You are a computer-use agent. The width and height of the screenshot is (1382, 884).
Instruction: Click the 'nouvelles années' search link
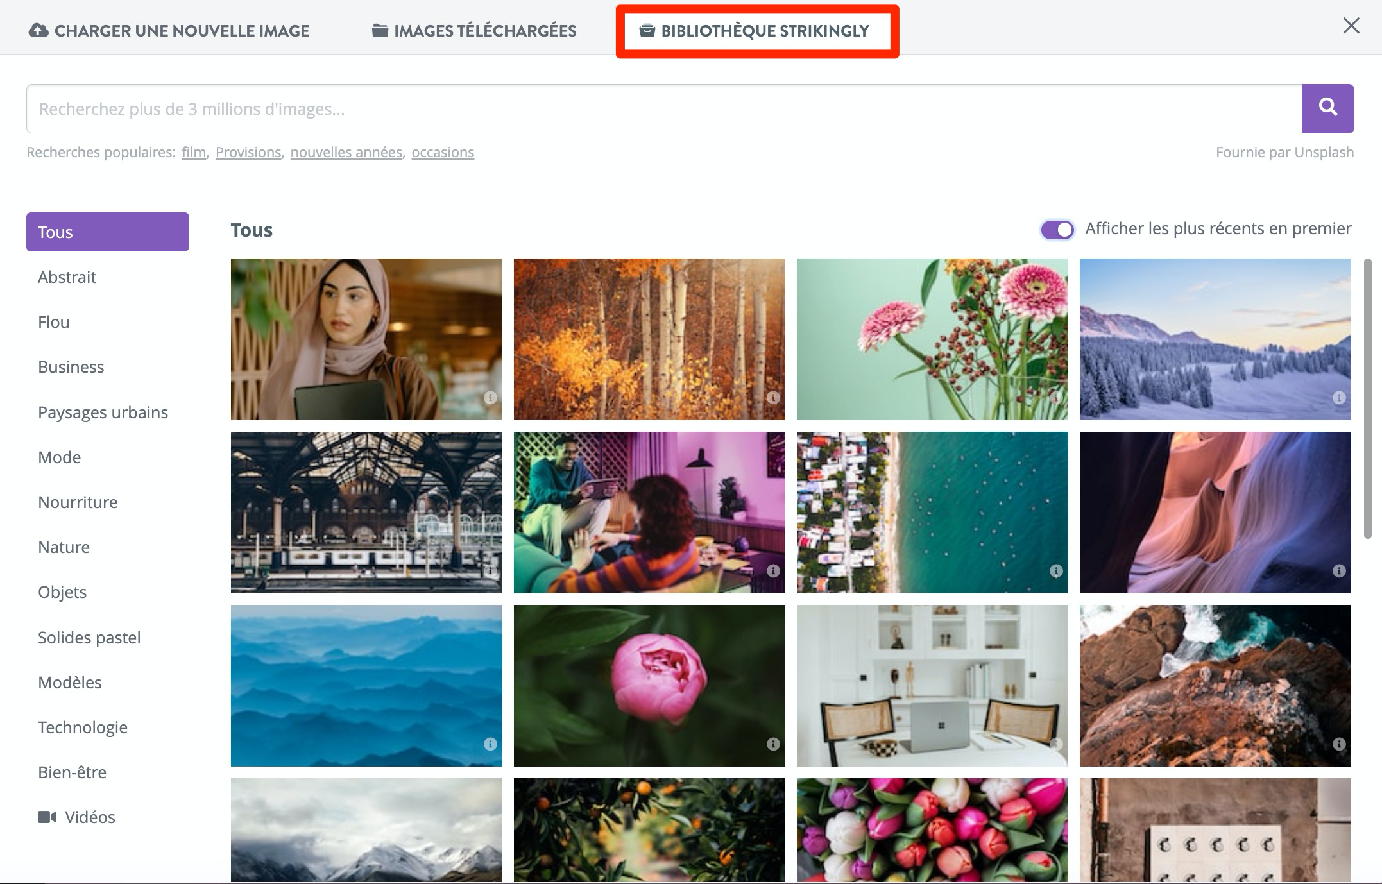tap(346, 152)
